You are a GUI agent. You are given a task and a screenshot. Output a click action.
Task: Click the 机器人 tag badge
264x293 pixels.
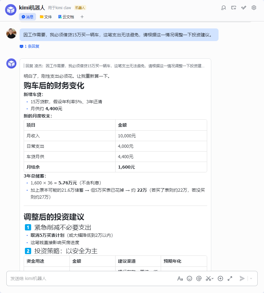(x=80, y=8)
